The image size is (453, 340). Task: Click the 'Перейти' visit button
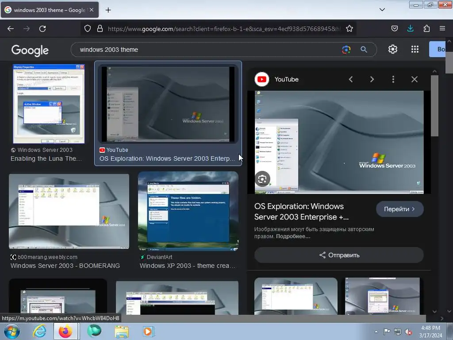point(400,209)
